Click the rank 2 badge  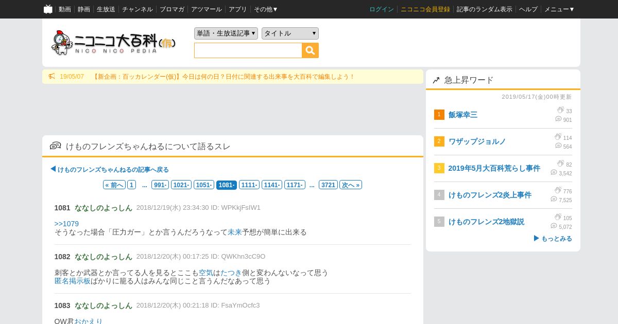[x=439, y=141]
